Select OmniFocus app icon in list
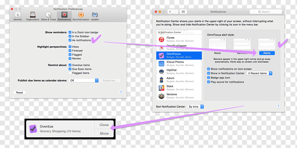This screenshot has height=148, width=297. [x=161, y=55]
